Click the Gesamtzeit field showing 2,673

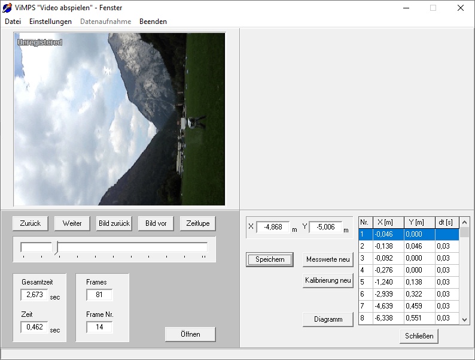tap(34, 295)
